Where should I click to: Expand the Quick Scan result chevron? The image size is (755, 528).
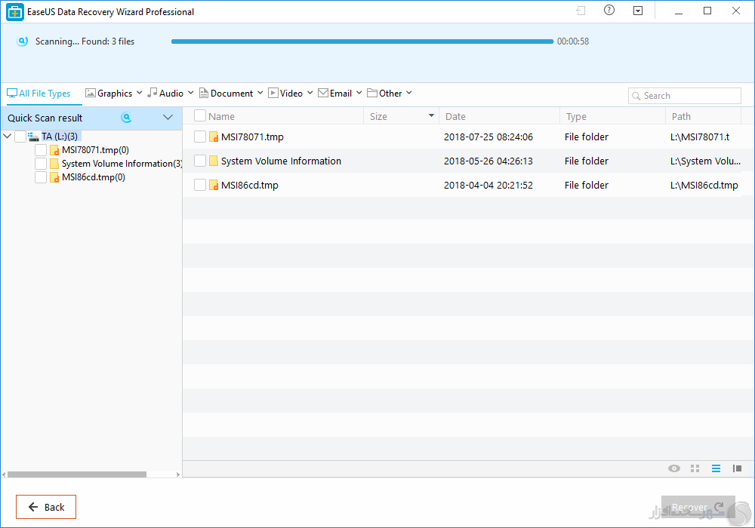168,118
